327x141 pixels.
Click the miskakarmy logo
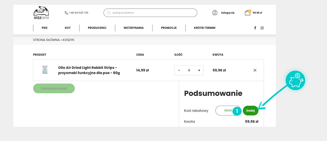coord(41,13)
